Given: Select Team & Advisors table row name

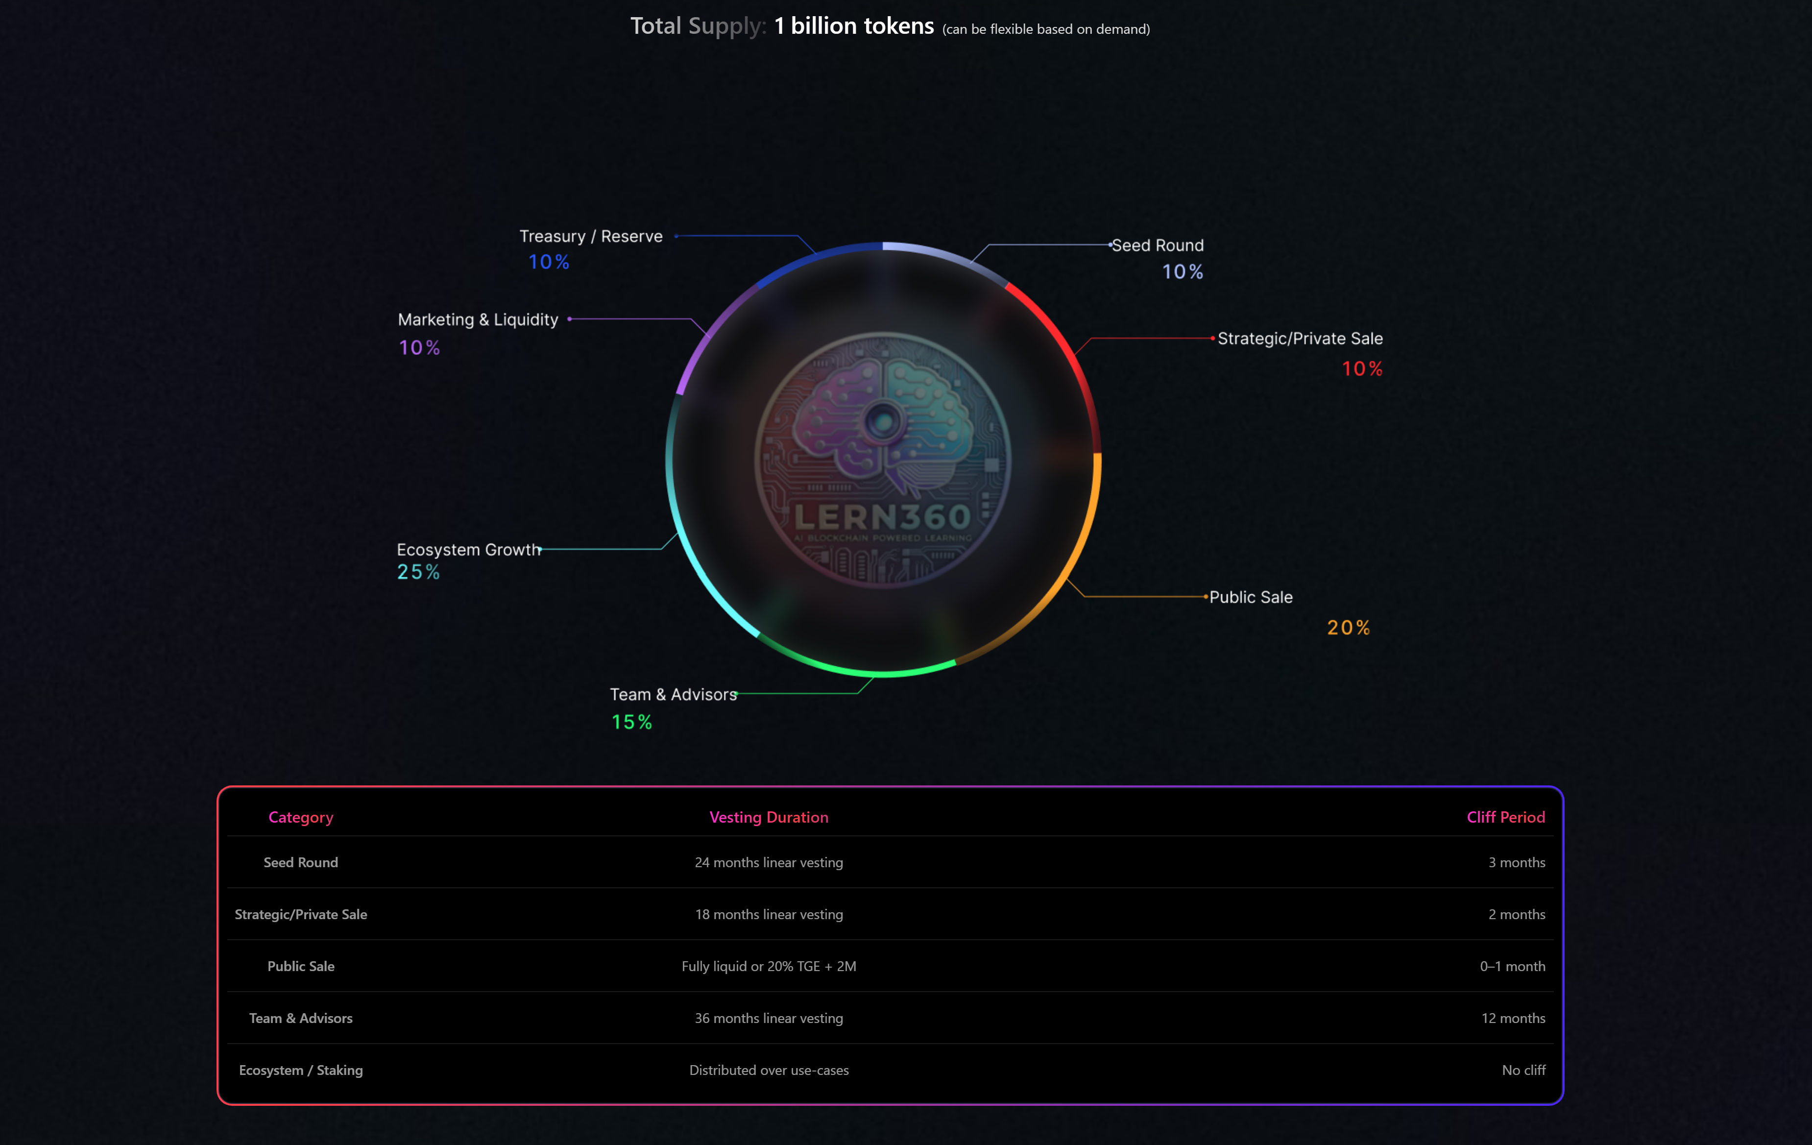Looking at the screenshot, I should tap(300, 1019).
